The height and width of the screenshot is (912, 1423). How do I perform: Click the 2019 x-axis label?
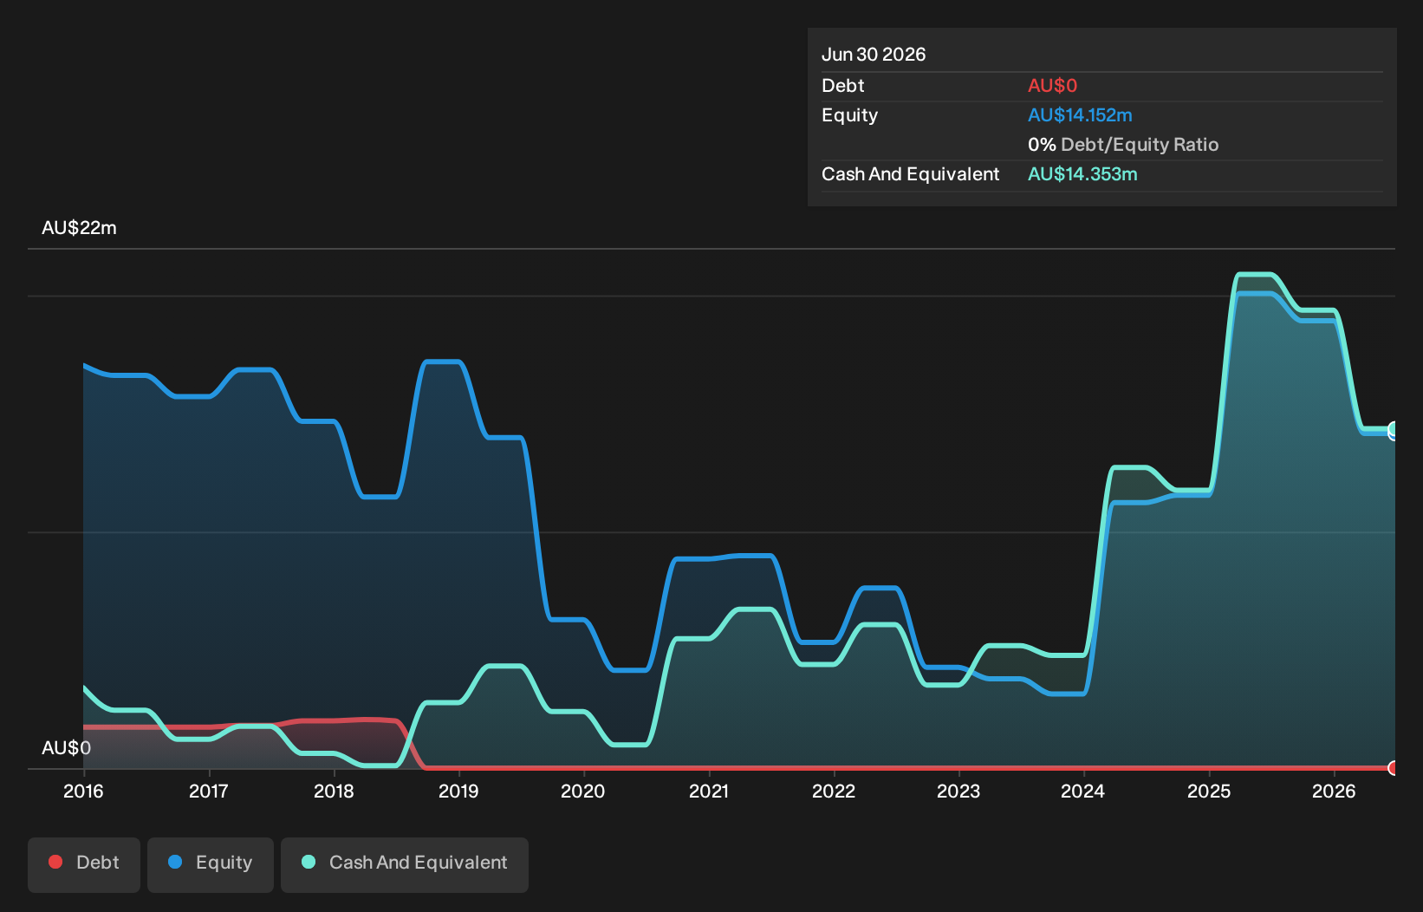(458, 791)
